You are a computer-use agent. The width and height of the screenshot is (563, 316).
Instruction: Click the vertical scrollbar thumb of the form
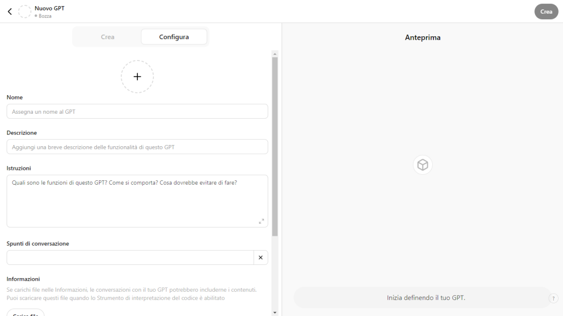275,143
